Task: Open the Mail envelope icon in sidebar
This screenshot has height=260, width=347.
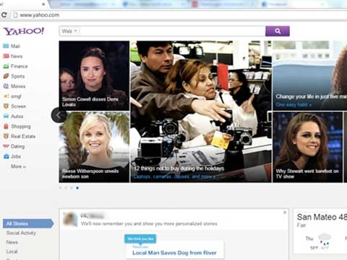Action: click(6, 46)
